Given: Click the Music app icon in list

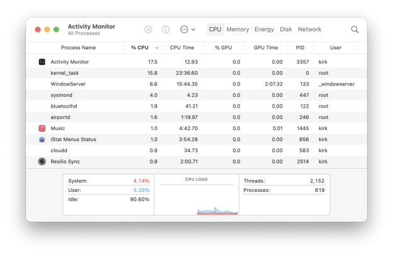Looking at the screenshot, I should (x=42, y=128).
